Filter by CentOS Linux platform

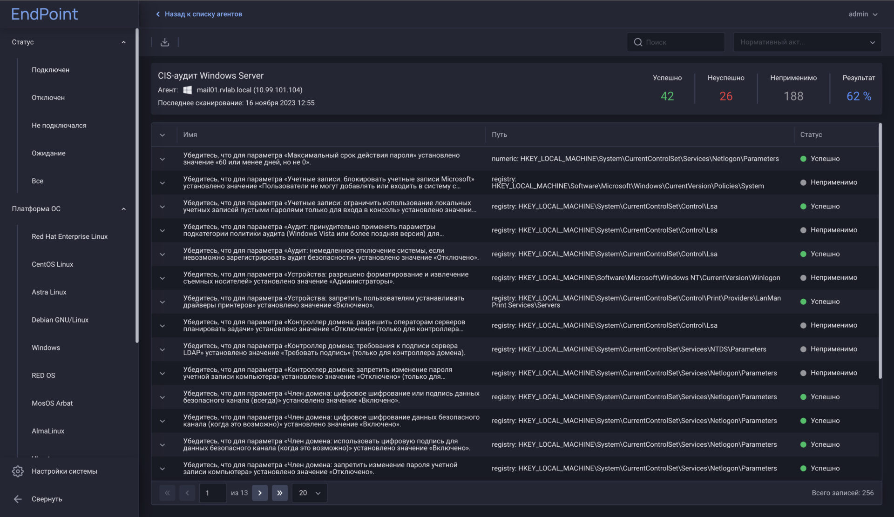[x=52, y=264]
